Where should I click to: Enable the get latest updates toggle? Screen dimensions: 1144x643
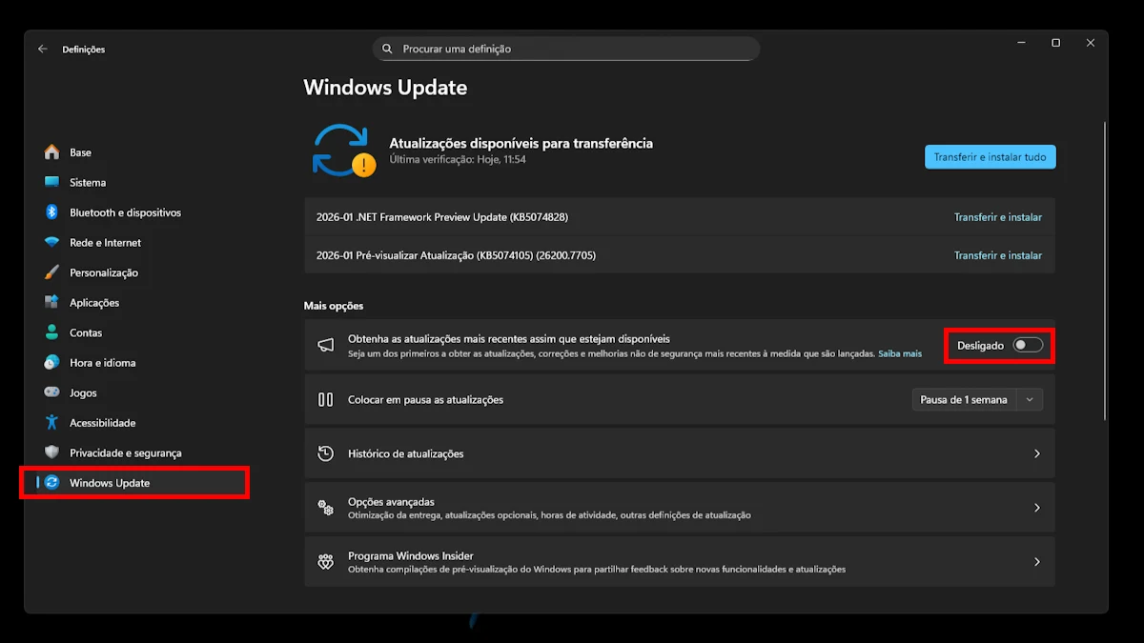click(1028, 345)
